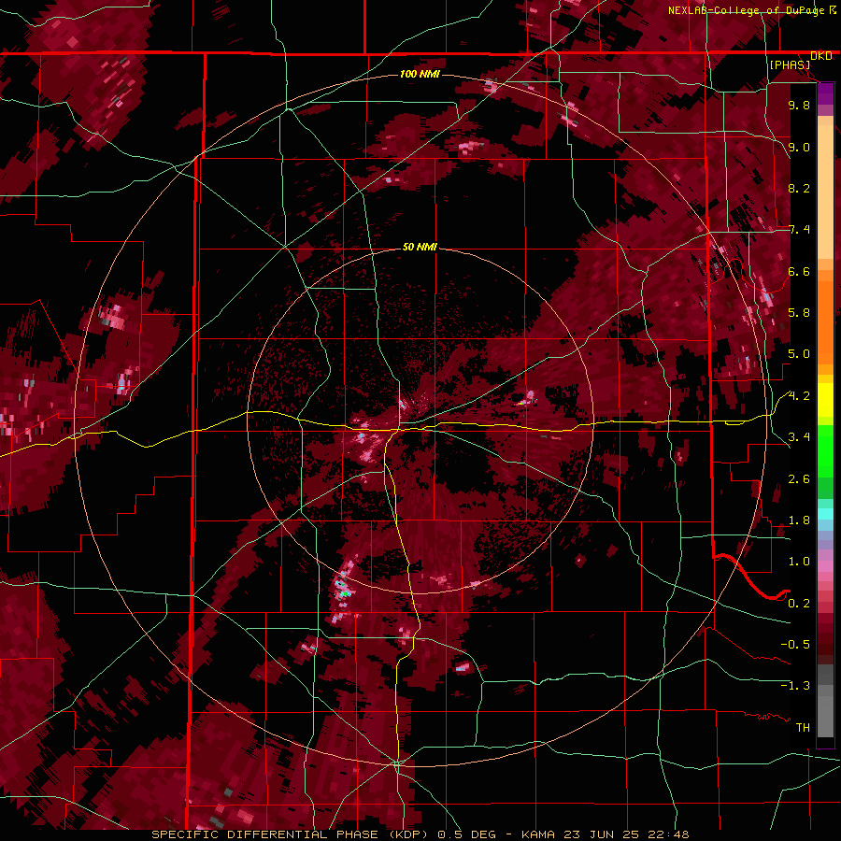Click the 8.2 scale value
This screenshot has width=841, height=841.
tap(799, 188)
